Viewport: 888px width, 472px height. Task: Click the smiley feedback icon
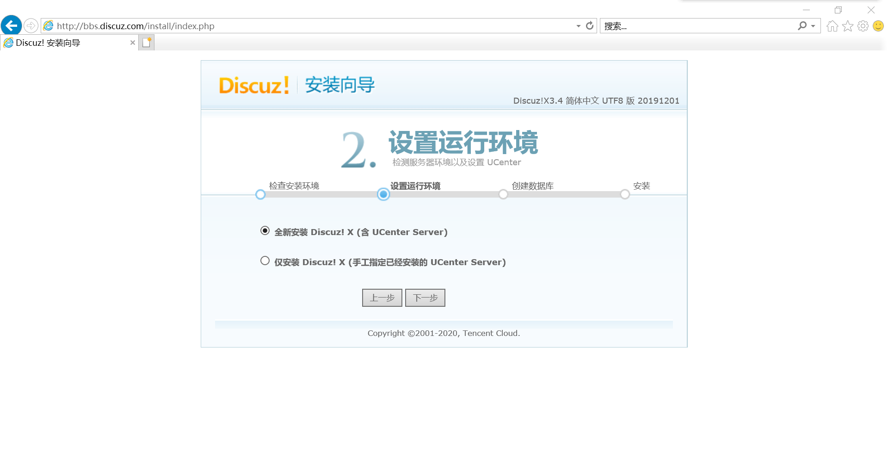point(878,26)
